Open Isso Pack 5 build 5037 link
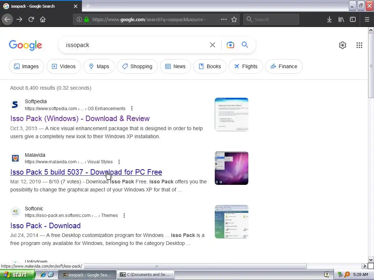 [x=86, y=172]
